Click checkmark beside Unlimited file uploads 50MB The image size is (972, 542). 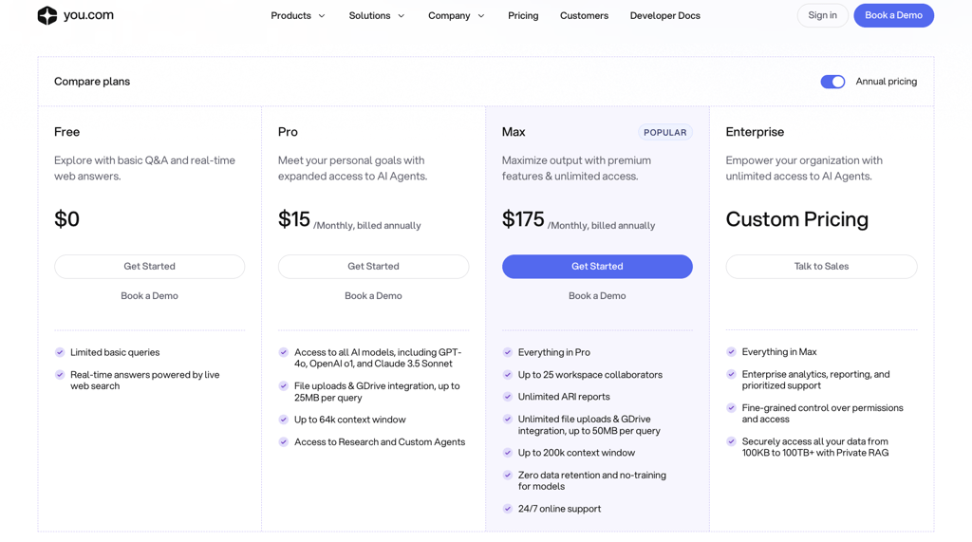click(507, 419)
